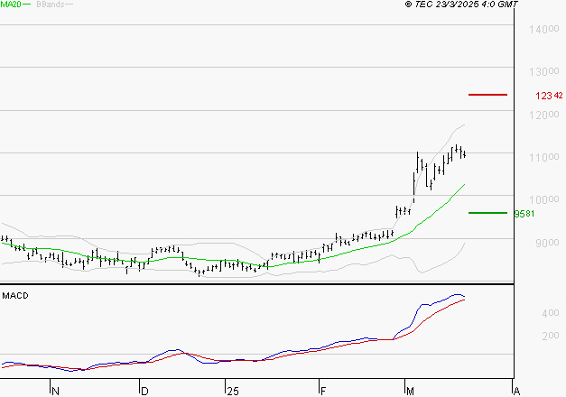This screenshot has height=397, width=566.
Task: Click the D month marker on time axis
Action: pos(144,392)
